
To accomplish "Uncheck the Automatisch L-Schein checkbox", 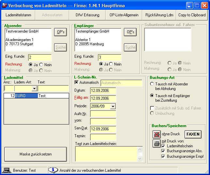I will coord(77,83).
